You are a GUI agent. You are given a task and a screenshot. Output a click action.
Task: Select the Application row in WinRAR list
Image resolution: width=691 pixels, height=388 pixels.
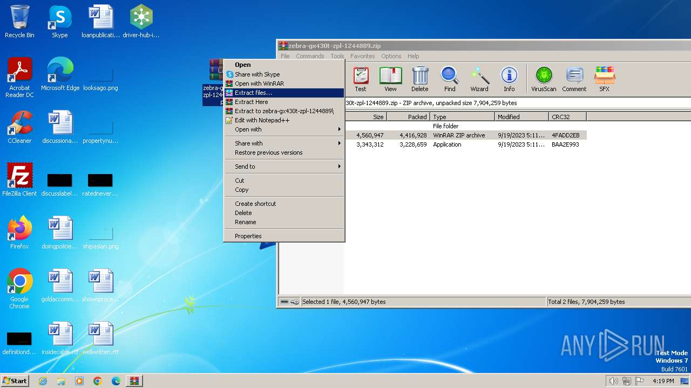click(x=465, y=144)
